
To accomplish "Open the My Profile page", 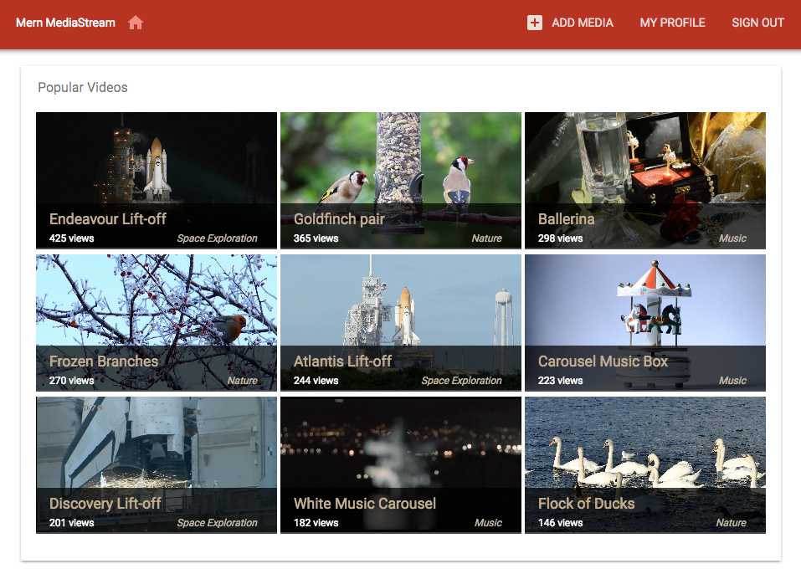I will coord(672,23).
